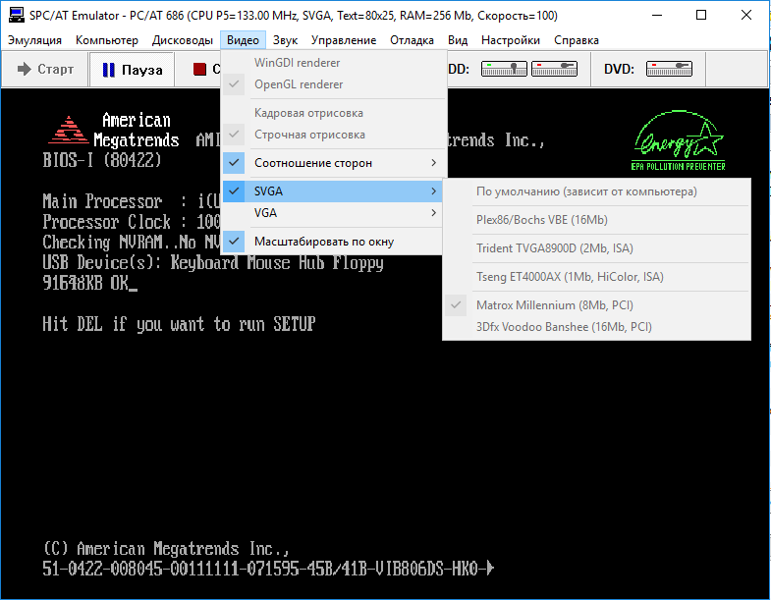771x600 pixels.
Task: Open the Видео menu
Action: pos(243,40)
